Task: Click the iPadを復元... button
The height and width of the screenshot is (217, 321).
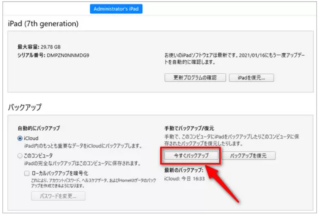Action: [x=251, y=77]
